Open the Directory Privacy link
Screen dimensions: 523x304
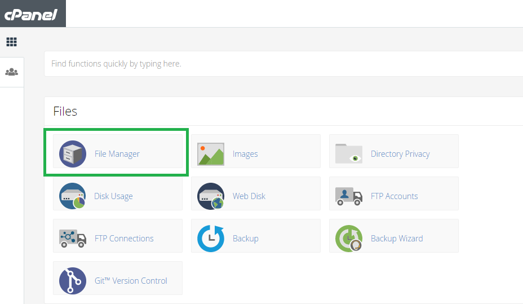point(400,154)
